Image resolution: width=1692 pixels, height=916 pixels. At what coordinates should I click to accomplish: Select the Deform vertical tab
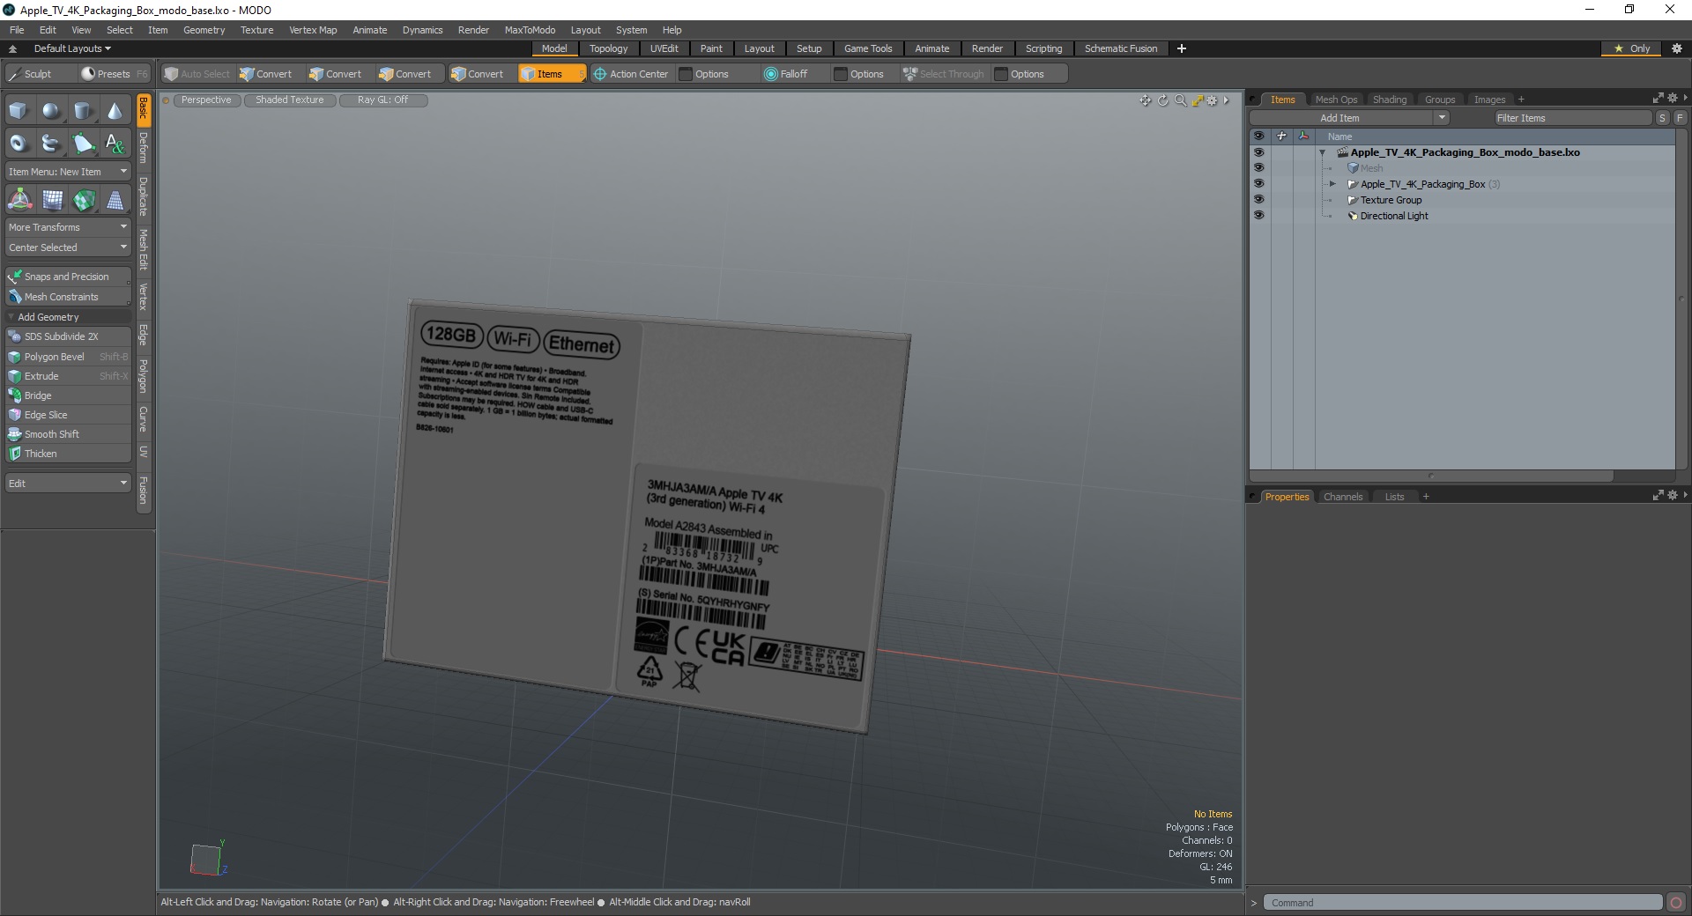pyautogui.click(x=144, y=148)
